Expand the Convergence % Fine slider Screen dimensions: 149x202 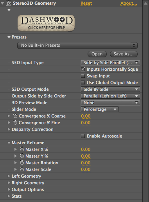tap(9, 123)
